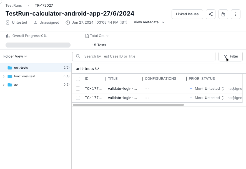The image size is (246, 169).
Task: Click the horizontal table scrollbar
Action: tap(128, 105)
